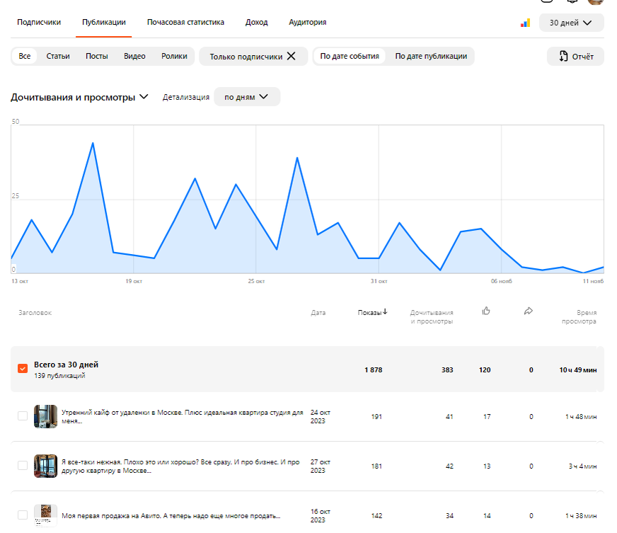Viewport: 617px width, 533px height.
Task: Click the total view time '10 ч 49 мин'
Action: (578, 369)
